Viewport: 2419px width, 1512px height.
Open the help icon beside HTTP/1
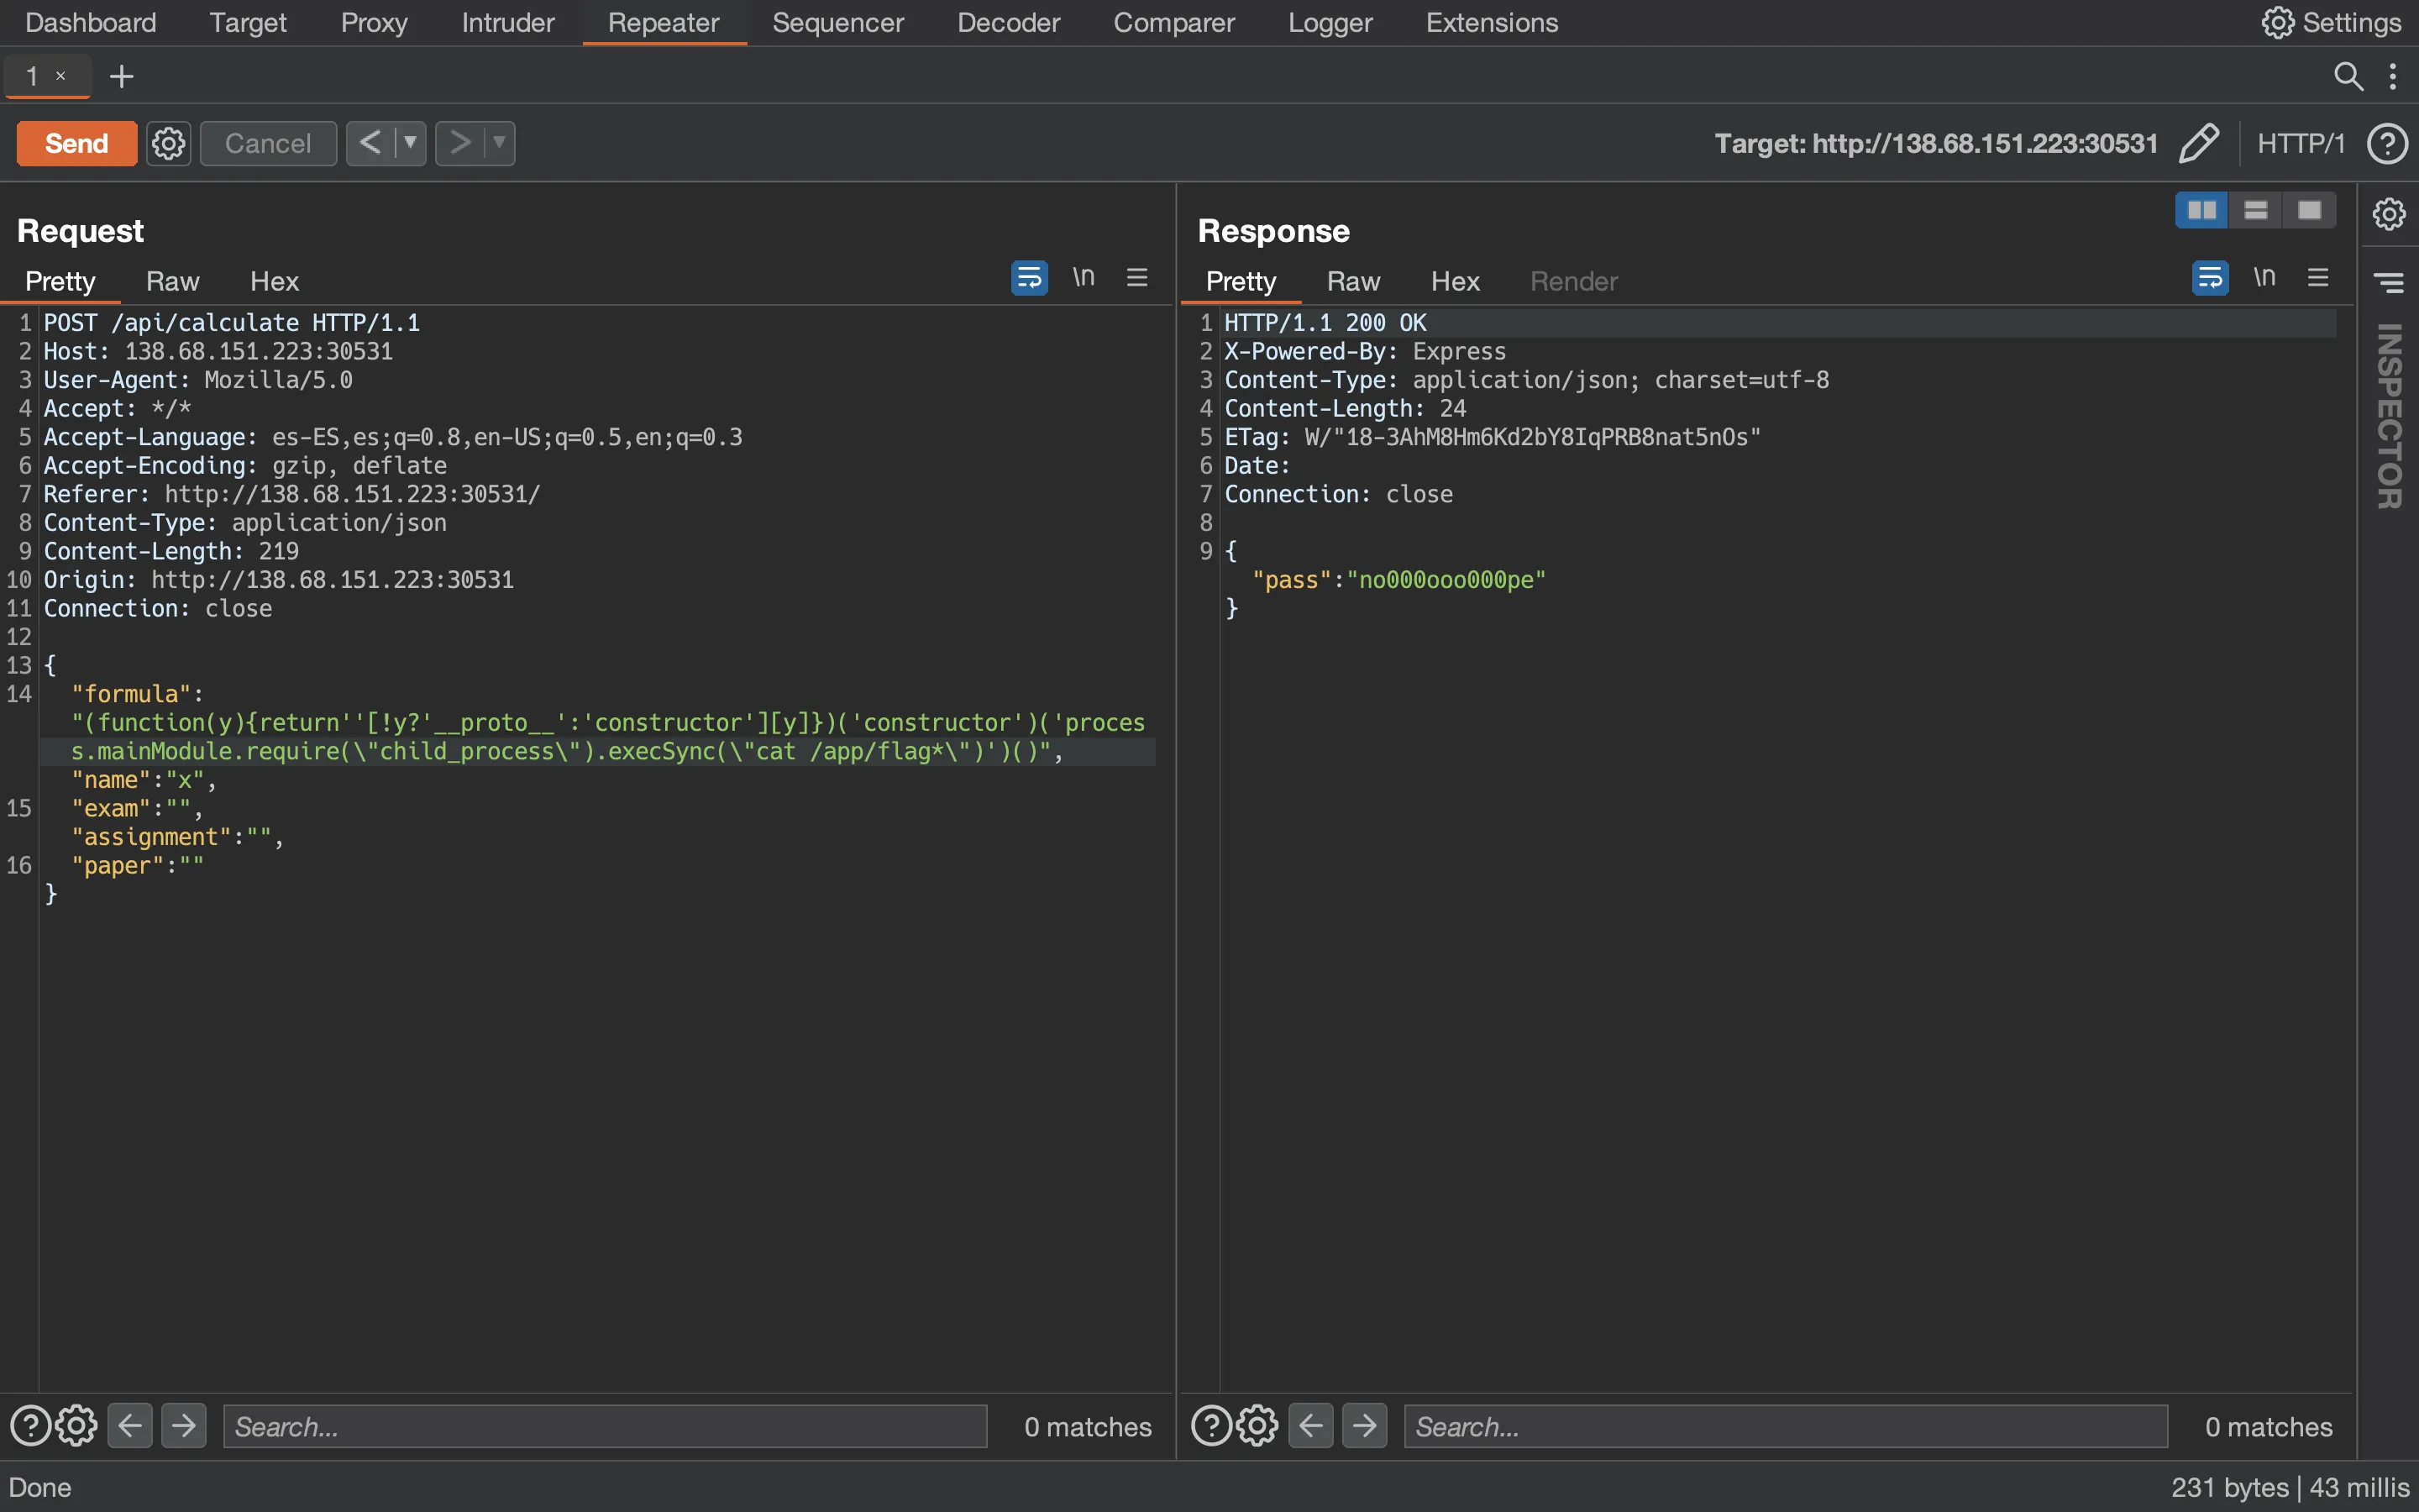point(2387,143)
